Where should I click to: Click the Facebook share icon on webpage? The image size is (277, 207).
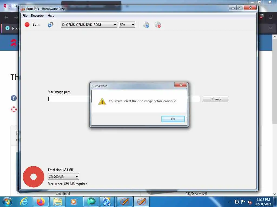[14, 98]
